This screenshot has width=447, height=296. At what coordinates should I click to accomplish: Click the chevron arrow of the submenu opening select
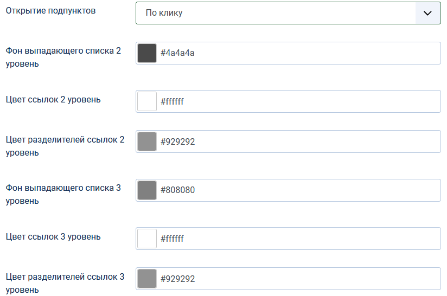(427, 13)
